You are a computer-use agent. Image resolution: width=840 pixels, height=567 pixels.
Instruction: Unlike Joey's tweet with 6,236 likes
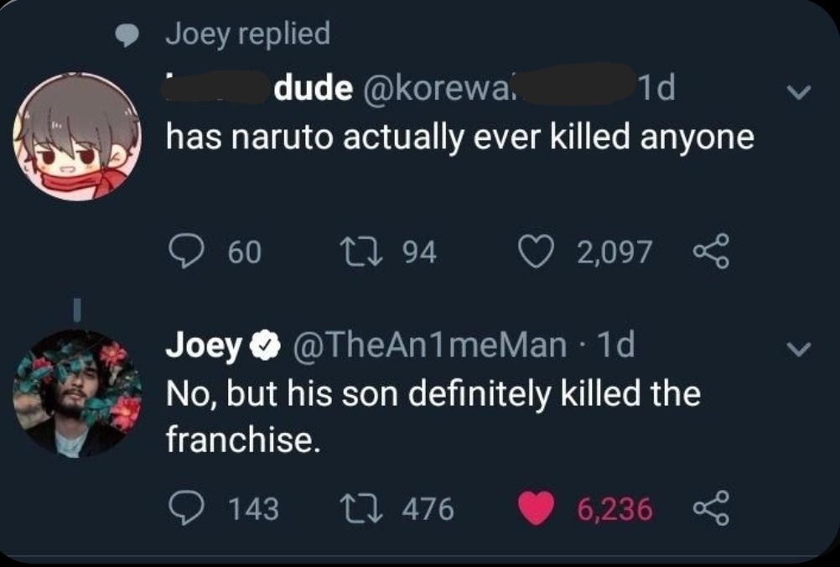tap(536, 507)
